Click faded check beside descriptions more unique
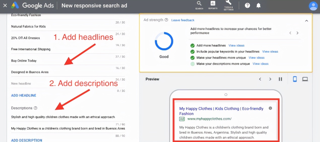 point(193,64)
